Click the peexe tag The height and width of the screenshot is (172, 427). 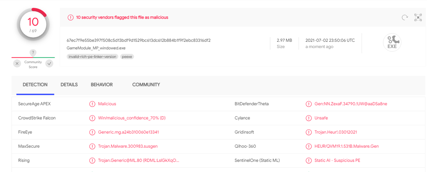[x=127, y=57]
